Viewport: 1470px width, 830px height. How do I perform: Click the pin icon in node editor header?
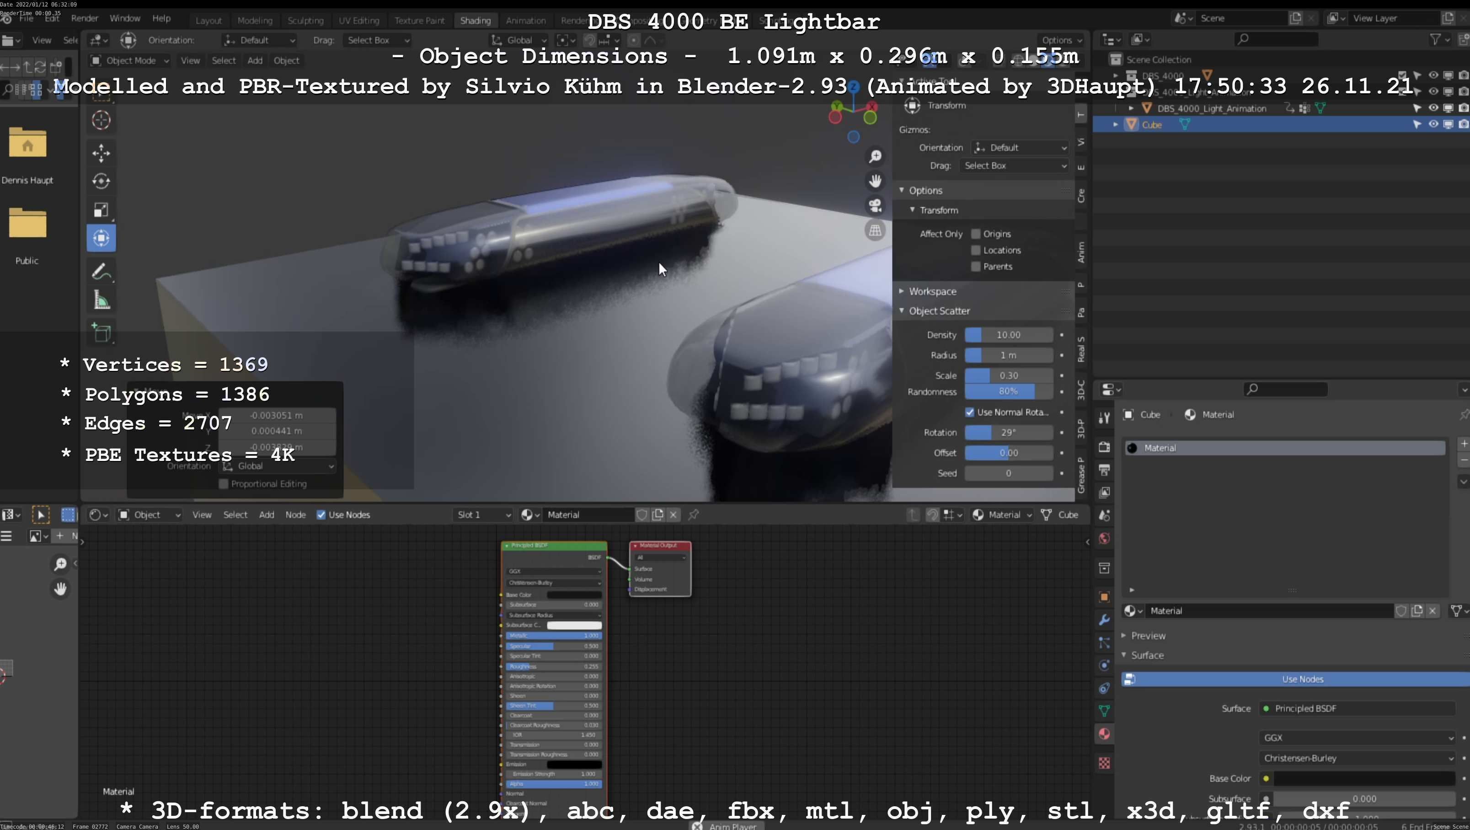(693, 514)
